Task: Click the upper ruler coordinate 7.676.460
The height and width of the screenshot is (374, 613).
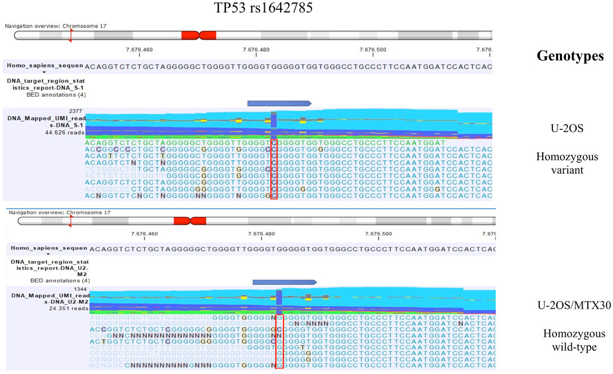Action: pyautogui.click(x=139, y=50)
